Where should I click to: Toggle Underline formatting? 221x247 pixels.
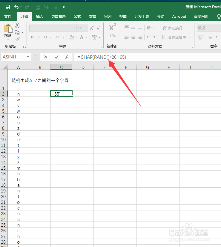(45, 37)
